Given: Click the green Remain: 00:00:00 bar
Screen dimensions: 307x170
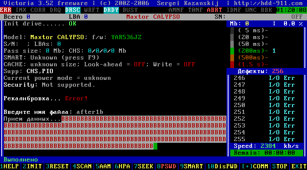Looking at the screenshot, I should click(x=266, y=153).
